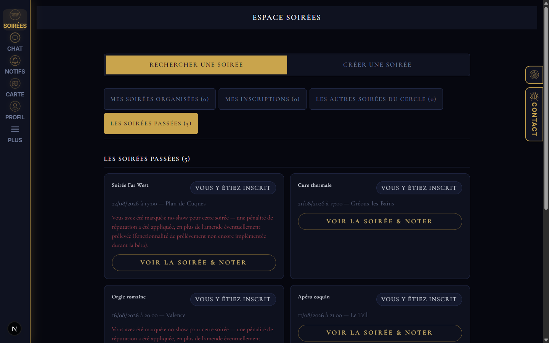Click inscrit badge on Soirée Far West
Viewport: 549px width, 343px height.
233,188
